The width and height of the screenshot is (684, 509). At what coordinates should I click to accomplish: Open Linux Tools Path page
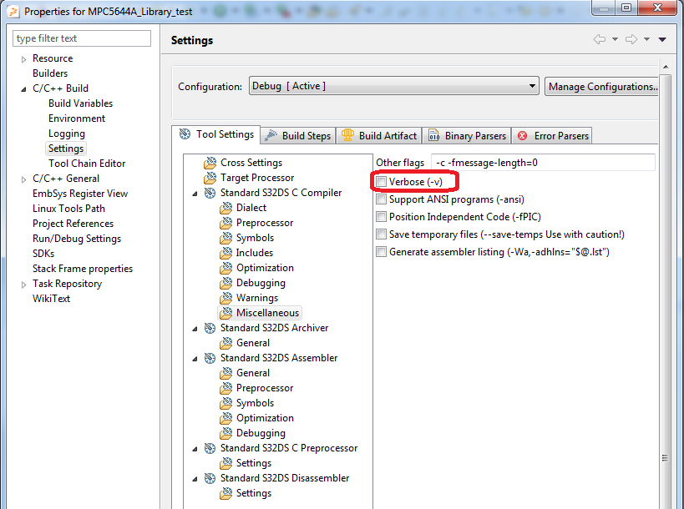[69, 209]
